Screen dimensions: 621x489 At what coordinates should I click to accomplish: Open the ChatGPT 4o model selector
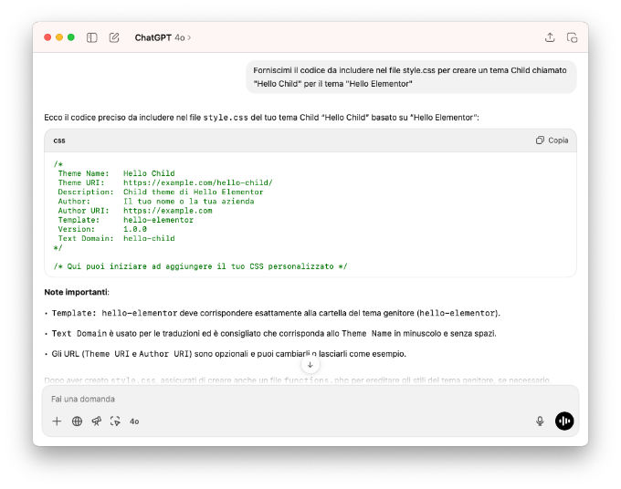point(163,37)
